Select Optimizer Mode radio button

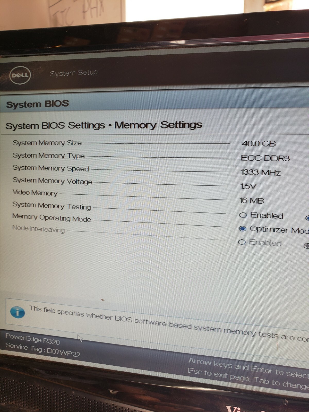[x=242, y=228]
